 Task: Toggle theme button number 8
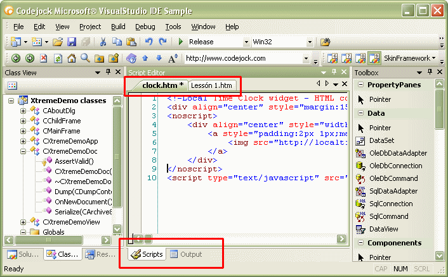(x=360, y=58)
